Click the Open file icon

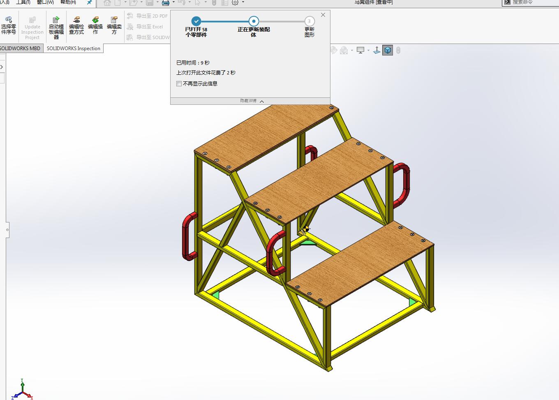click(x=133, y=2)
